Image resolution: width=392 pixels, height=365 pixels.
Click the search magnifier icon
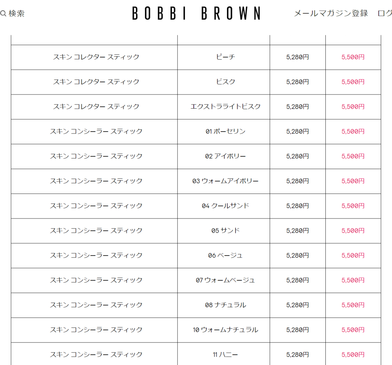3,13
